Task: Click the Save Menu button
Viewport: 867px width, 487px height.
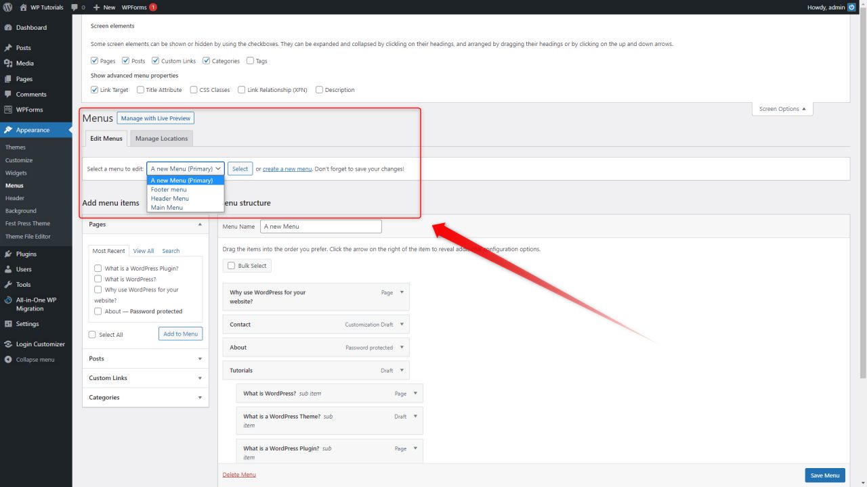Action: [824, 475]
